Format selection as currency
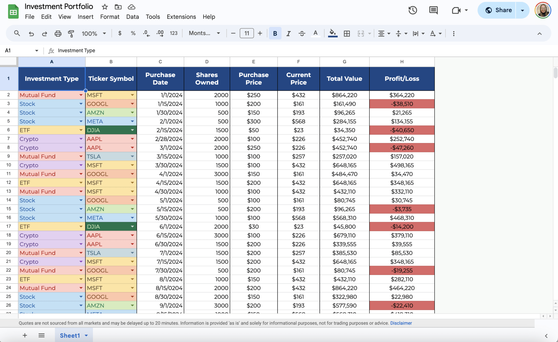 coord(120,33)
